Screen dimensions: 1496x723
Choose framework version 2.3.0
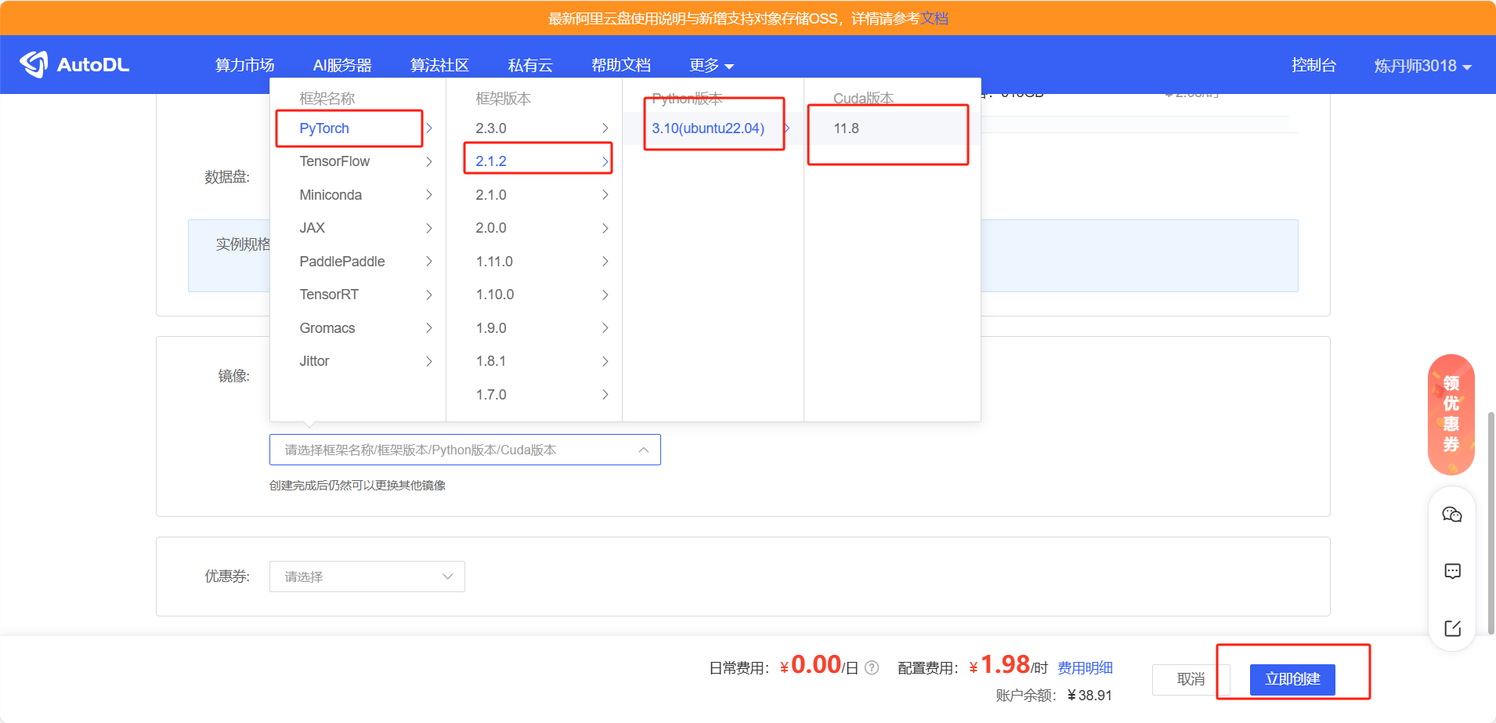coord(491,128)
